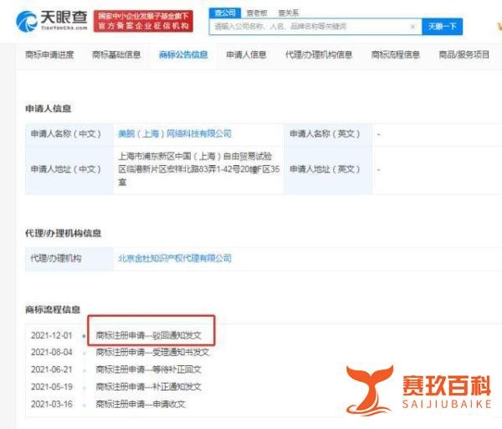Image resolution: width=502 pixels, height=429 pixels.
Task: Click the 申请人地址（英文） label cell
Action: coord(328,169)
